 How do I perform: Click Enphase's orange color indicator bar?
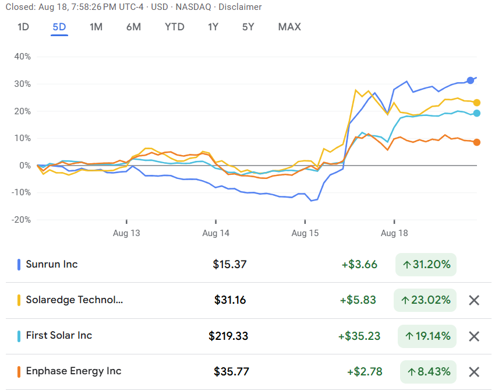(x=19, y=372)
